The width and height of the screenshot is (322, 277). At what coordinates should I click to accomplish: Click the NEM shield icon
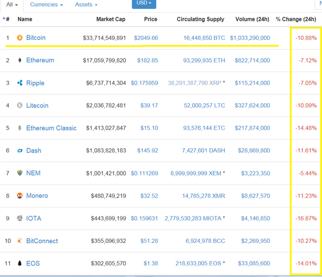(20, 173)
